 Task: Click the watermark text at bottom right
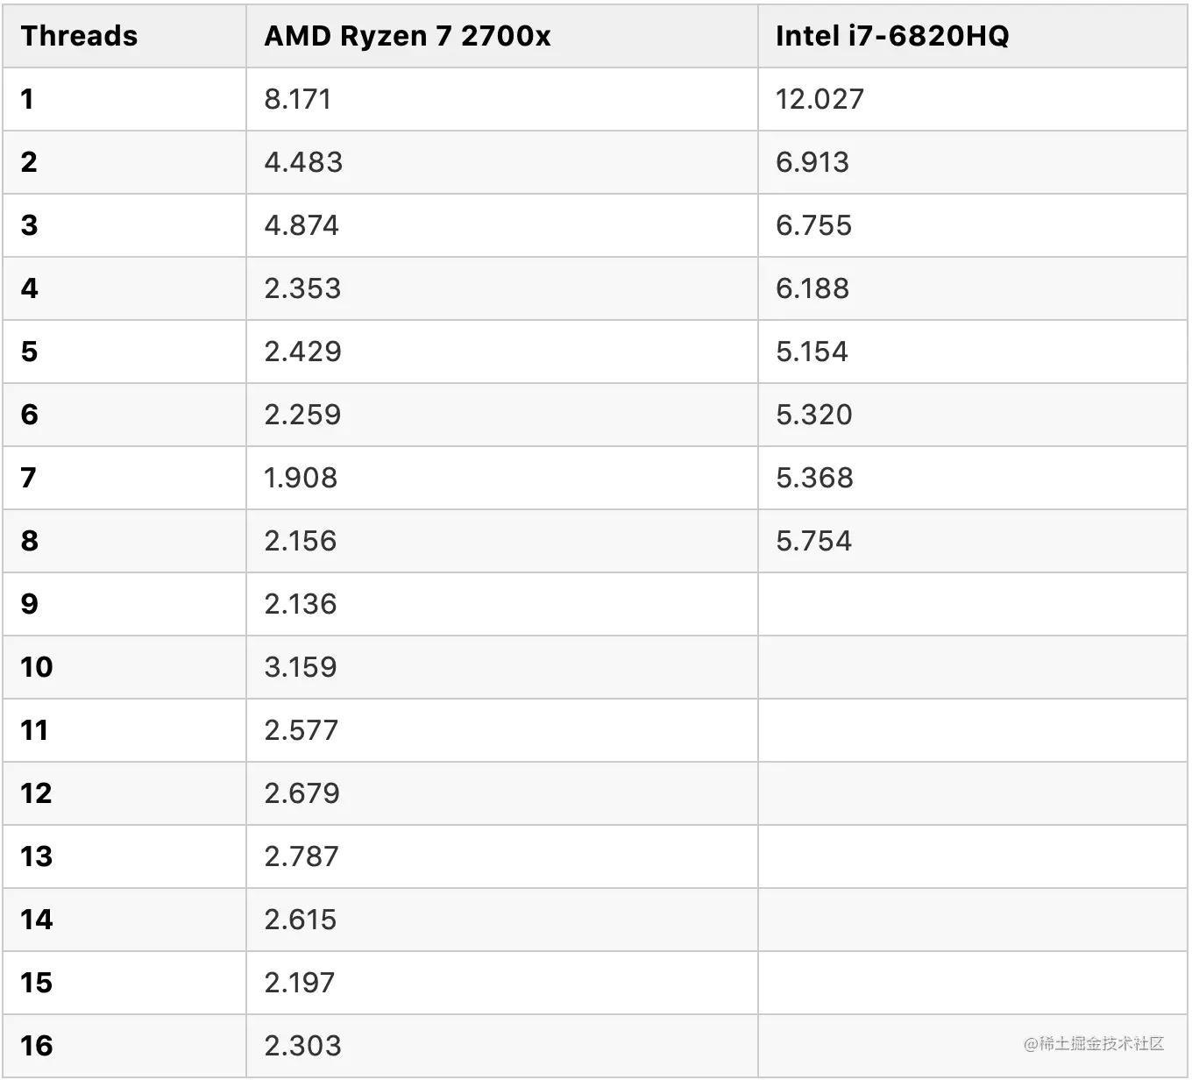[x=1094, y=1043]
